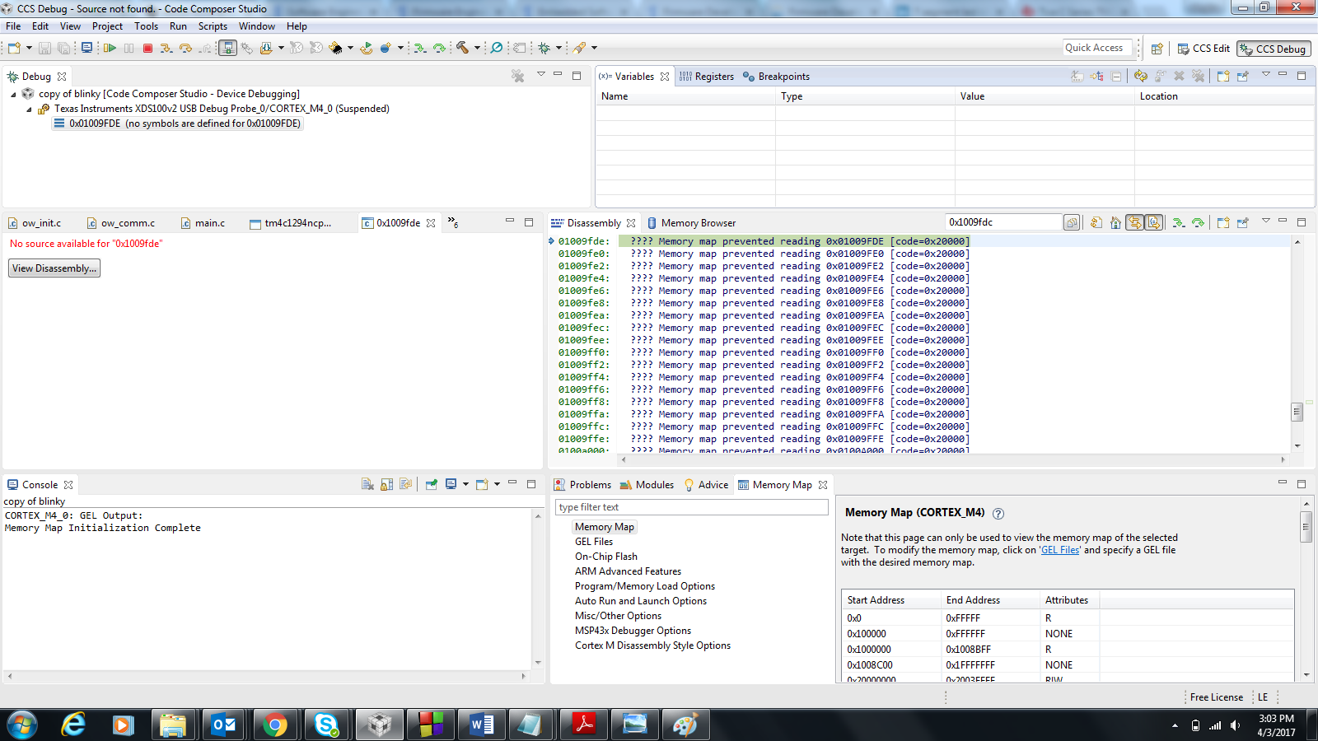
Task: Click the Refresh icon in Variables view
Action: tap(1141, 76)
